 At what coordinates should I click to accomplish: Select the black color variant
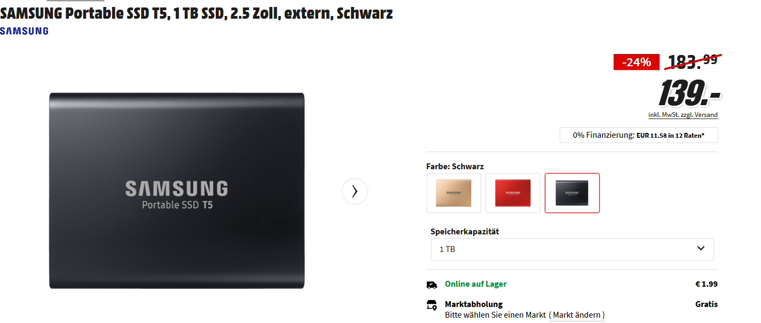tap(572, 193)
